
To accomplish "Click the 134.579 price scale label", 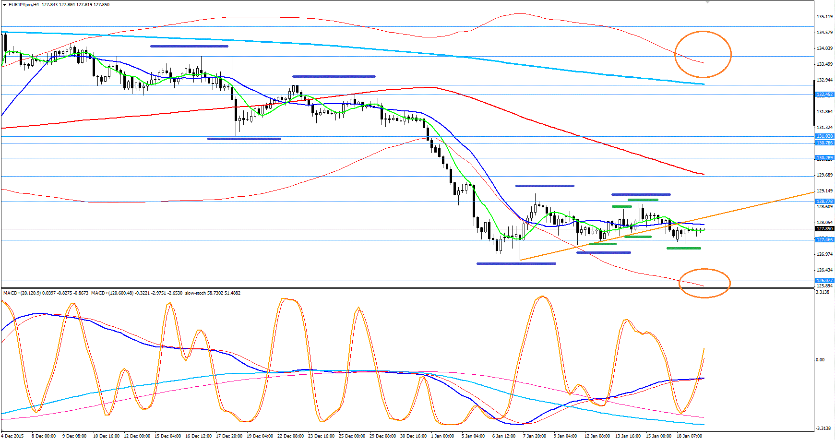I will [824, 33].
